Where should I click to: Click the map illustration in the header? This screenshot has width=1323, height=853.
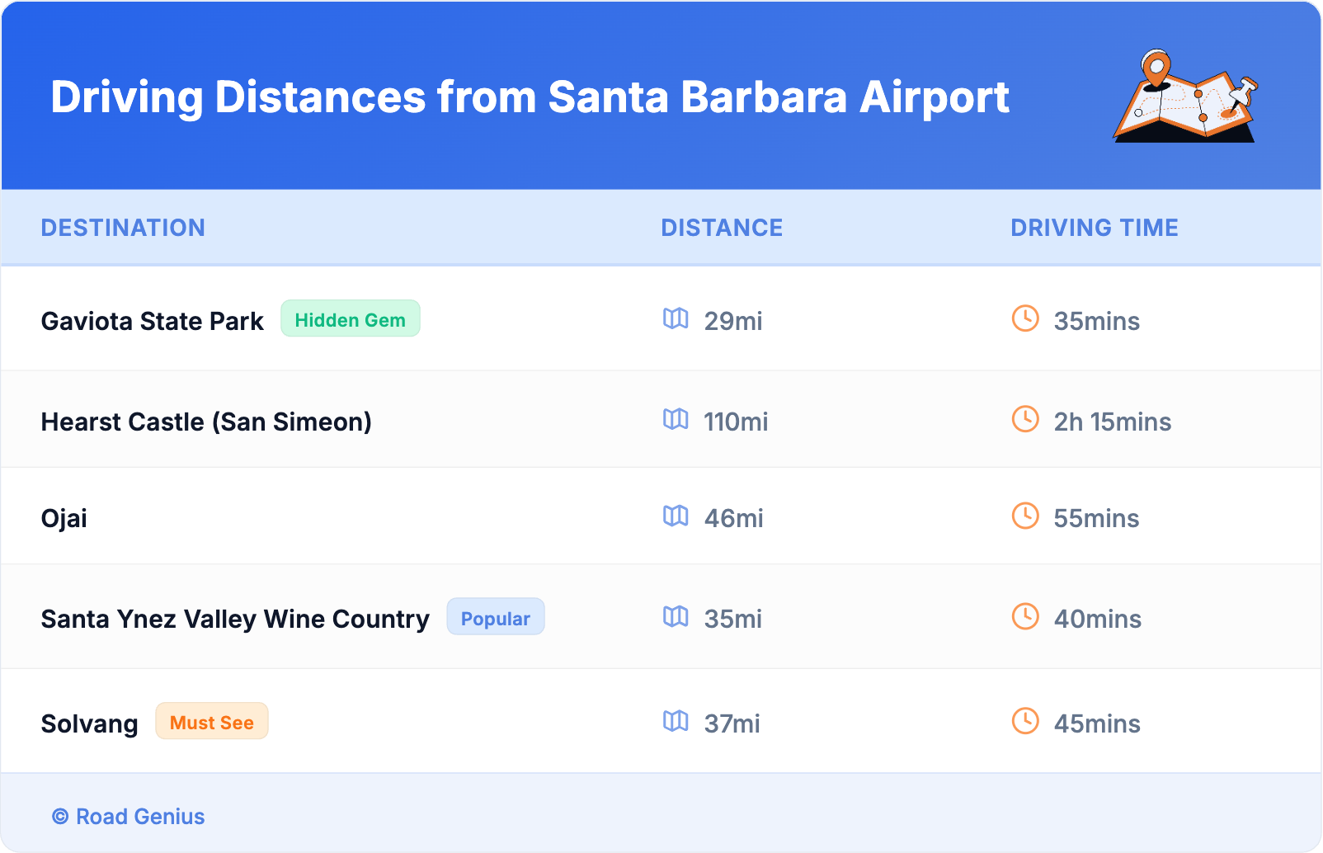coord(1186,97)
